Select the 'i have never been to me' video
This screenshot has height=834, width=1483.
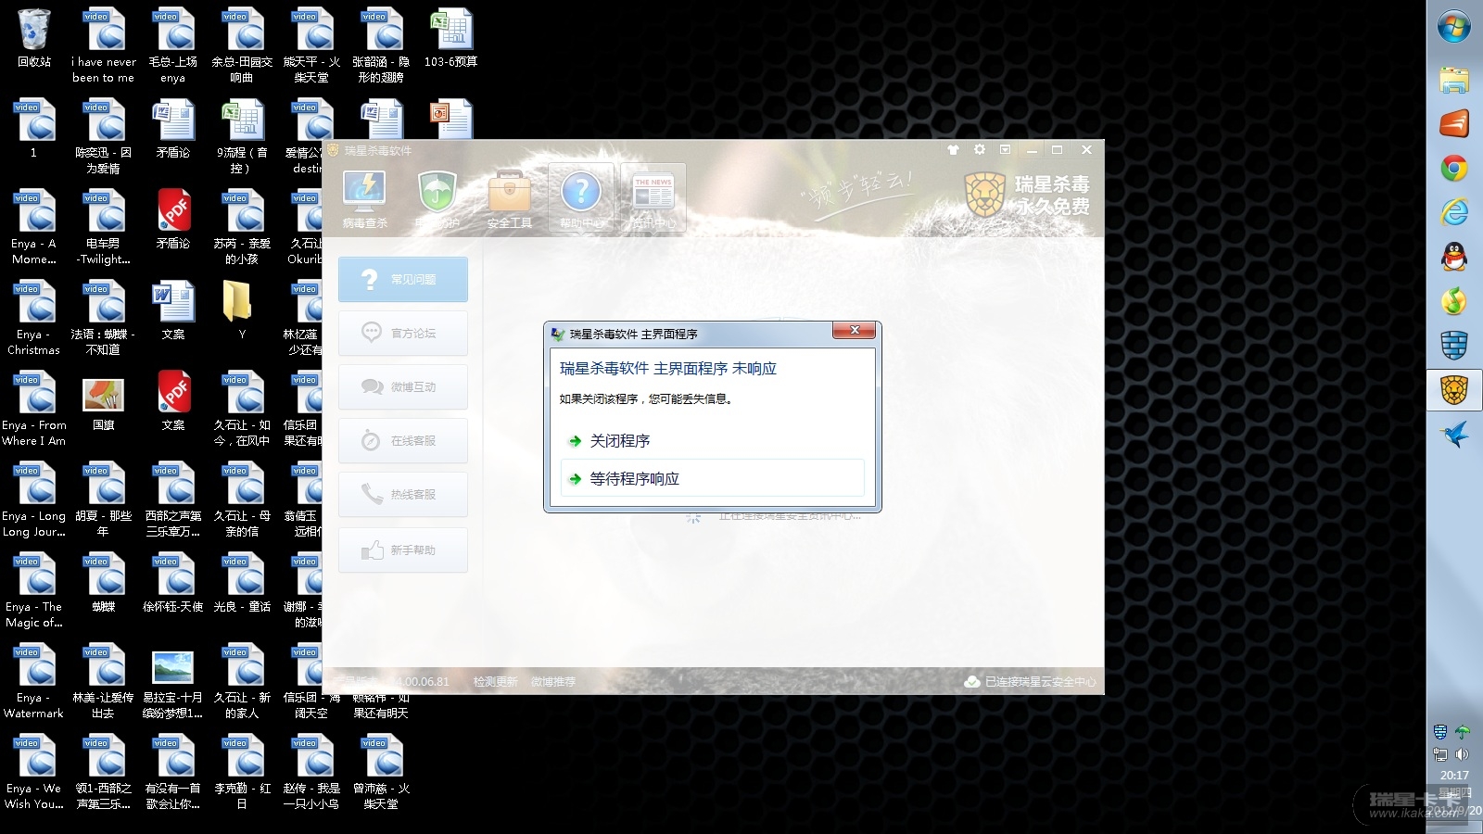pyautogui.click(x=104, y=47)
